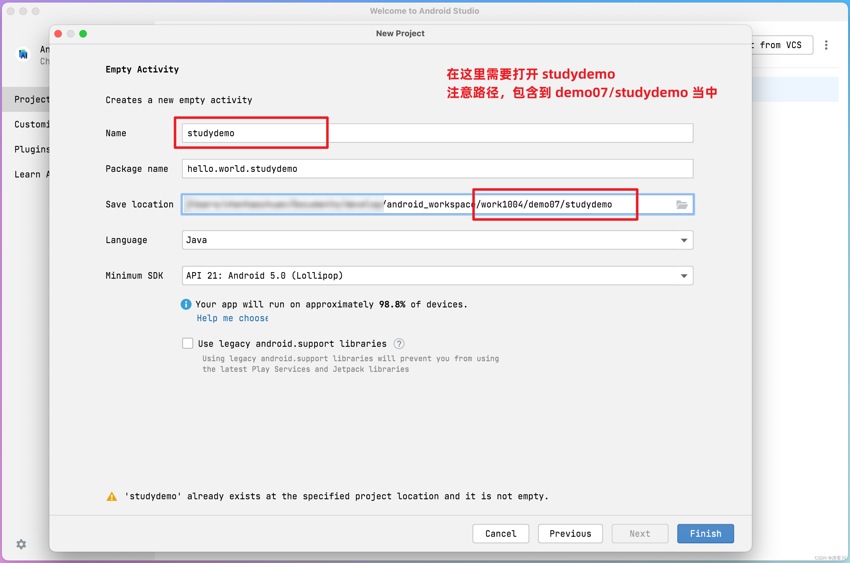850x563 pixels.
Task: Click the Cancel button
Action: coord(501,534)
